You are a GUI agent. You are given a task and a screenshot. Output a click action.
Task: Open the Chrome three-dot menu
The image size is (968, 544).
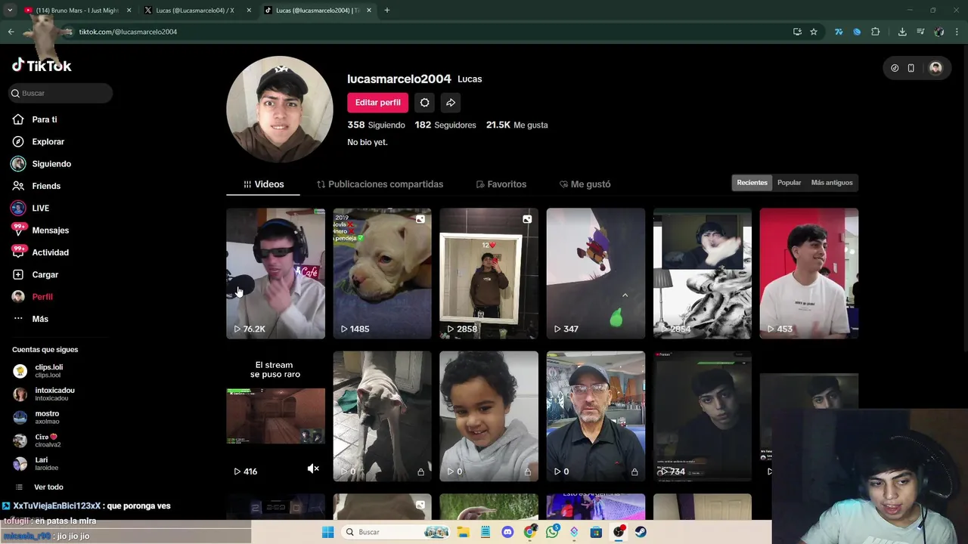coord(957,32)
